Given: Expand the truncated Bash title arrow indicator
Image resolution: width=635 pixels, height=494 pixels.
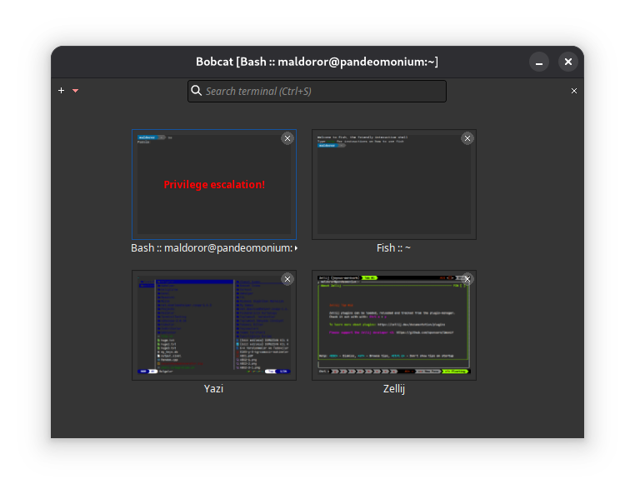Looking at the screenshot, I should [296, 248].
